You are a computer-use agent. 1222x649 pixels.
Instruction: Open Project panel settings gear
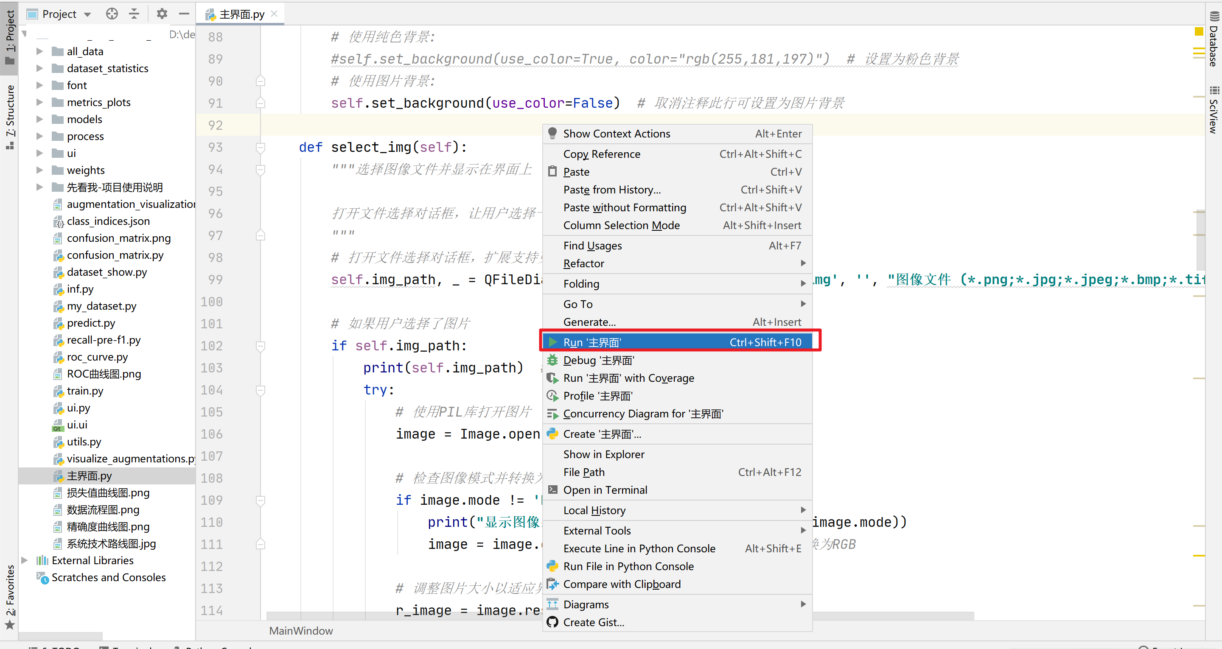[162, 14]
